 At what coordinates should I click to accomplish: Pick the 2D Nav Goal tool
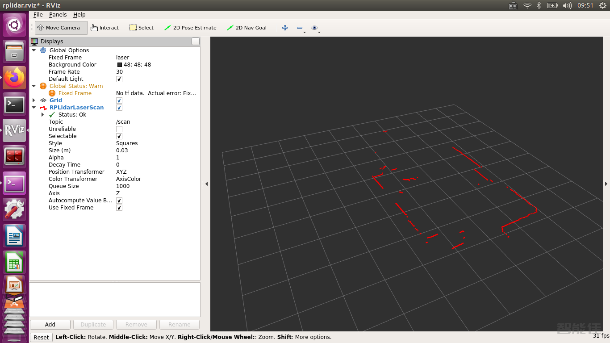pos(247,28)
